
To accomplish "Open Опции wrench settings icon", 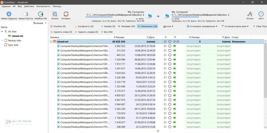I will tap(250, 14).
